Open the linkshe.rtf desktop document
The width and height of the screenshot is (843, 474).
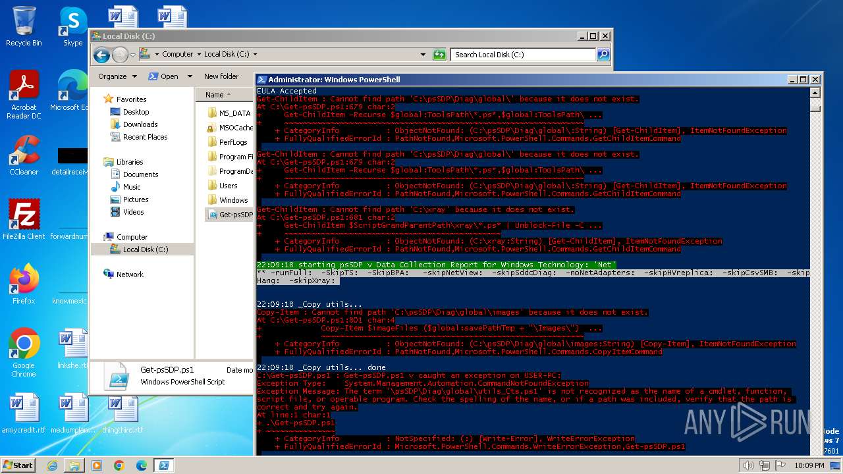coord(72,349)
